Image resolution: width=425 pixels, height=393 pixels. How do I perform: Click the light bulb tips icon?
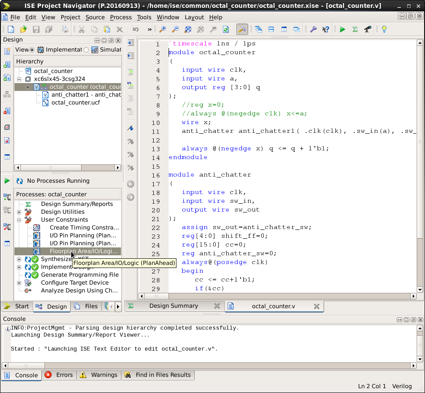click(x=384, y=29)
